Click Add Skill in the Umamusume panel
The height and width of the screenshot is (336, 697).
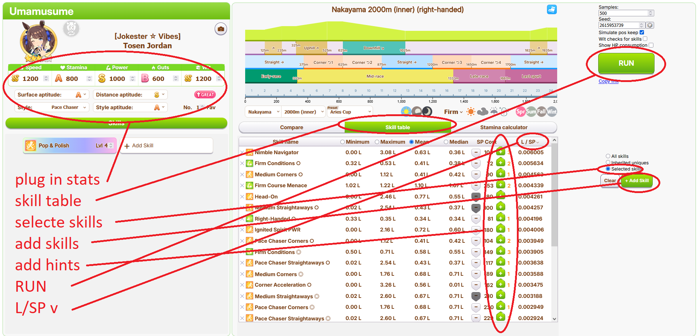(x=166, y=146)
